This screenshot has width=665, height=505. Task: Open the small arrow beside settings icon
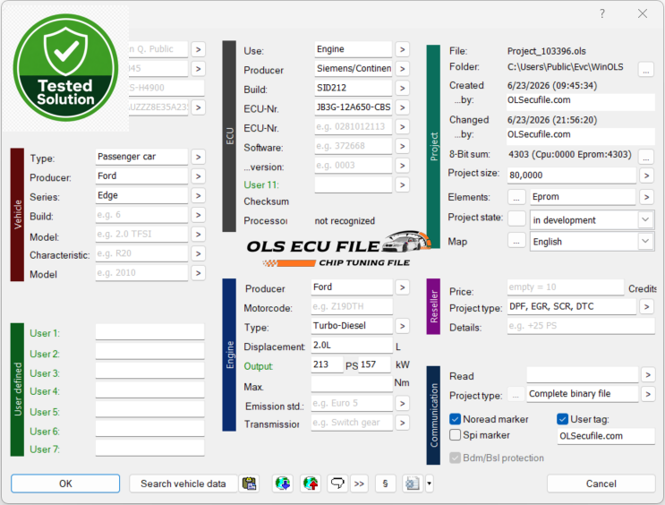[429, 484]
